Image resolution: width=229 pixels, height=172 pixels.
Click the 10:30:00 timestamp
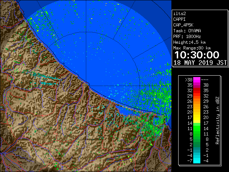[x=197, y=55]
